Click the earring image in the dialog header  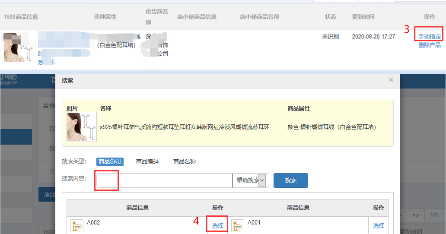click(82, 127)
